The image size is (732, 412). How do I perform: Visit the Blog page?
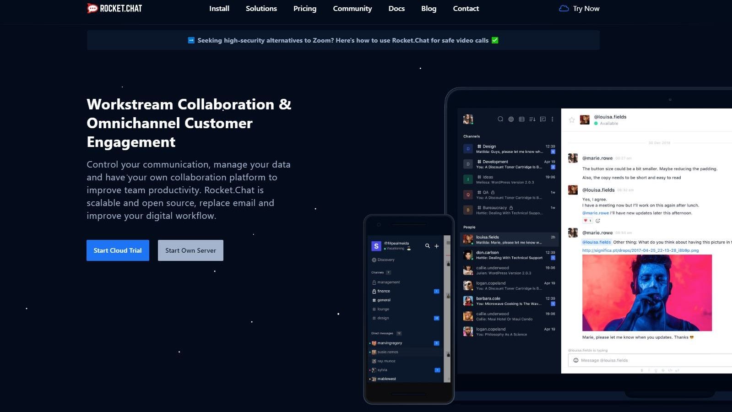(429, 8)
